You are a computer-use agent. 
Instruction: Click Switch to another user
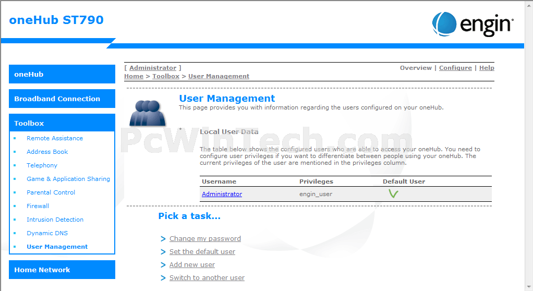[x=207, y=278]
